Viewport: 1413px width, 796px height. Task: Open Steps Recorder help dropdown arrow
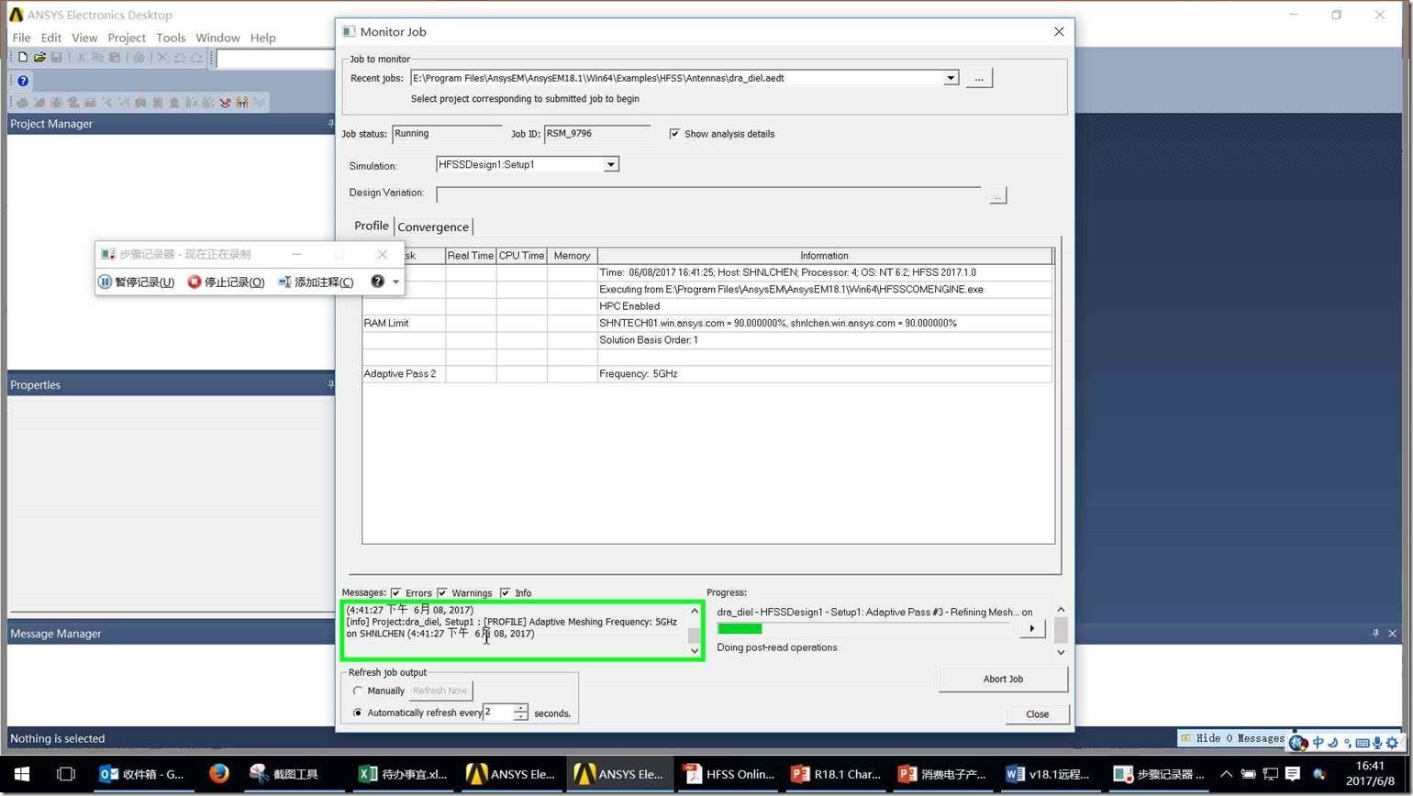pyautogui.click(x=396, y=282)
